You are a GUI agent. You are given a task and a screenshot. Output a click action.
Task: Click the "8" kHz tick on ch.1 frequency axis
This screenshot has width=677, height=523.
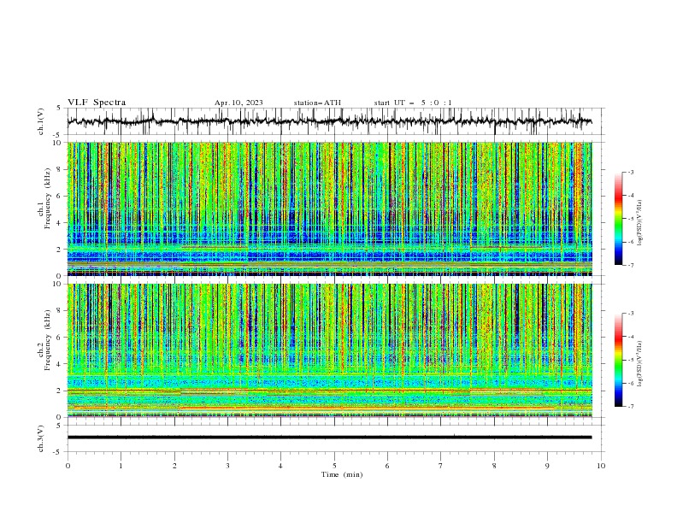point(60,169)
